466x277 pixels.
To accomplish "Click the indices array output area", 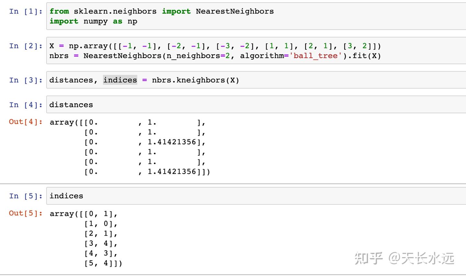I will (86, 239).
